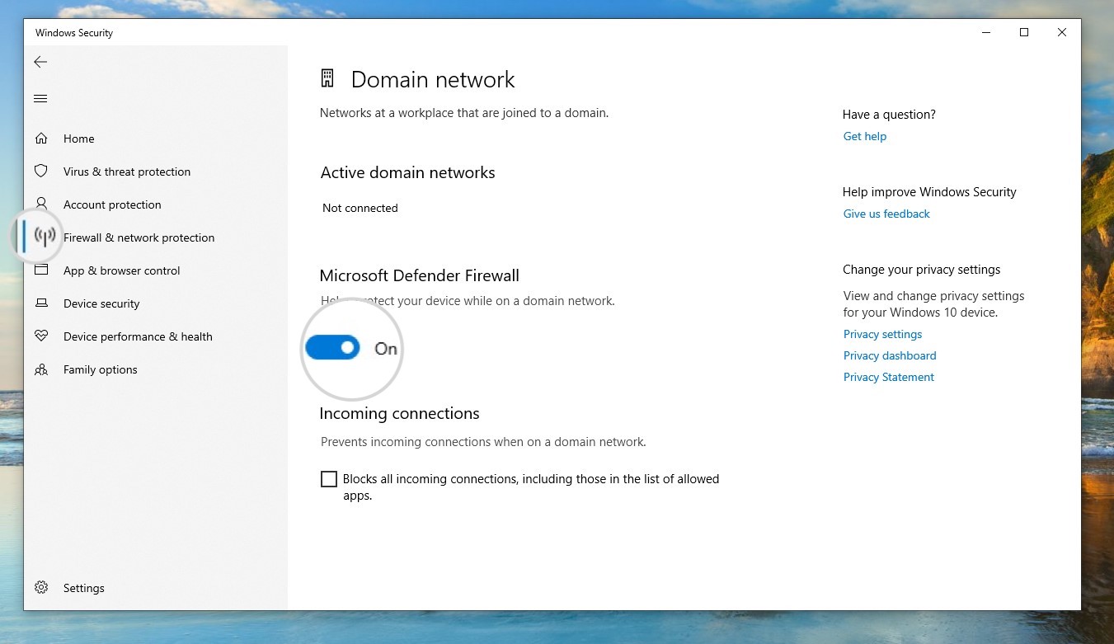Open App & browser control
The height and width of the screenshot is (644, 1114).
point(122,270)
